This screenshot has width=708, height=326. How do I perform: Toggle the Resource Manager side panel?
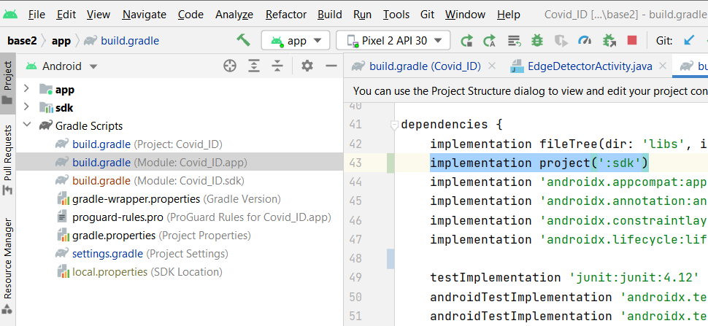[8, 258]
